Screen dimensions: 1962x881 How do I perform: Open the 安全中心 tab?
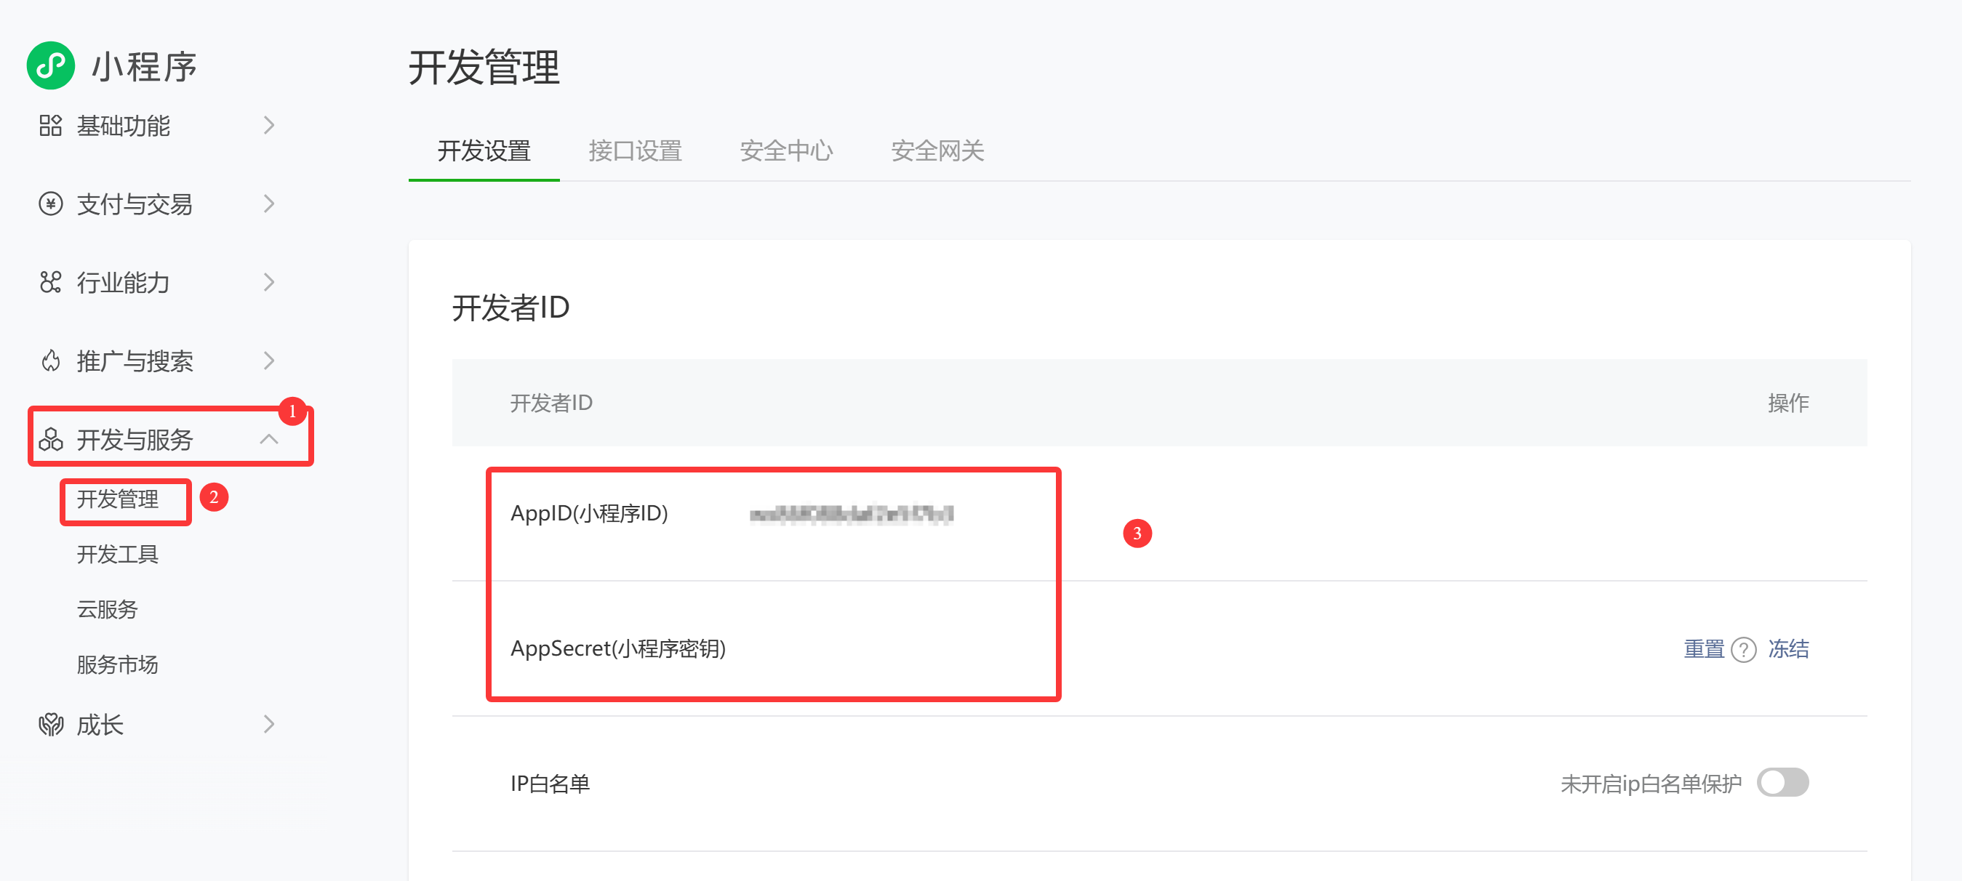coord(786,150)
